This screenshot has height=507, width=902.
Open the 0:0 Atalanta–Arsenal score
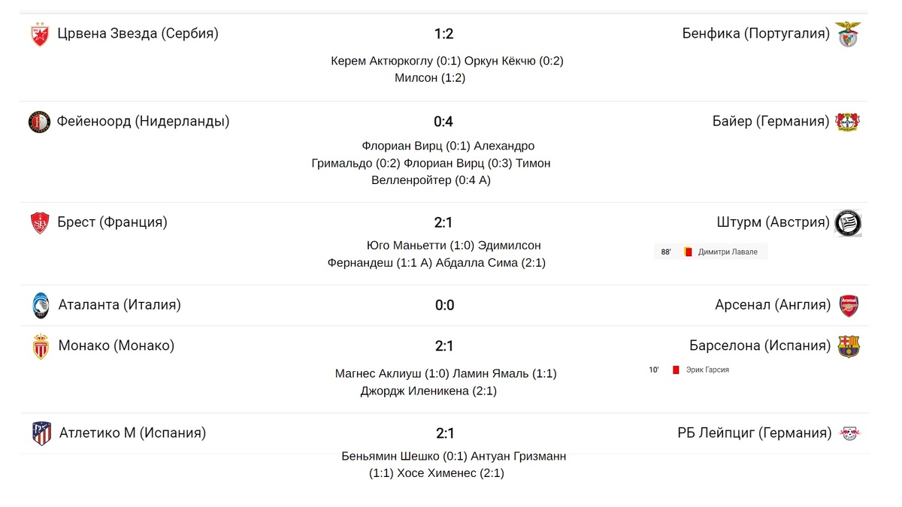coord(444,306)
